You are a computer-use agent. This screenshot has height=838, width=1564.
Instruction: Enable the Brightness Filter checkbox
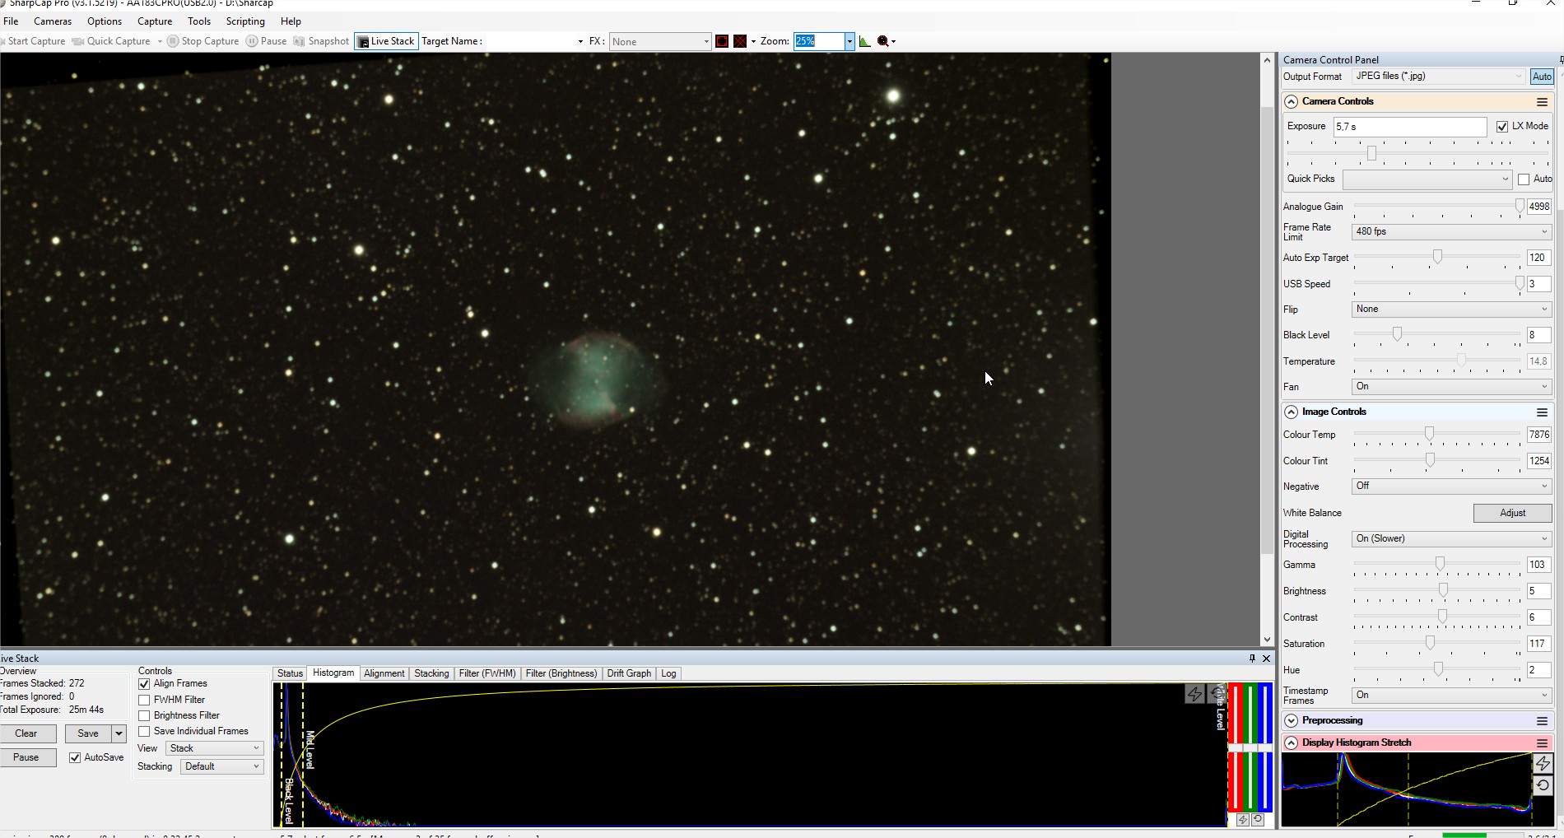pyautogui.click(x=144, y=716)
